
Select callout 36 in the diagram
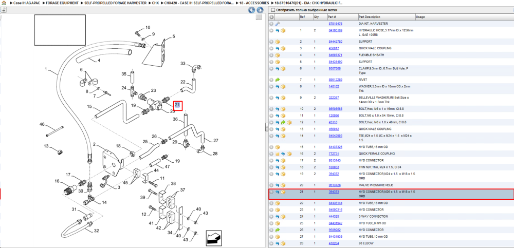175,119
